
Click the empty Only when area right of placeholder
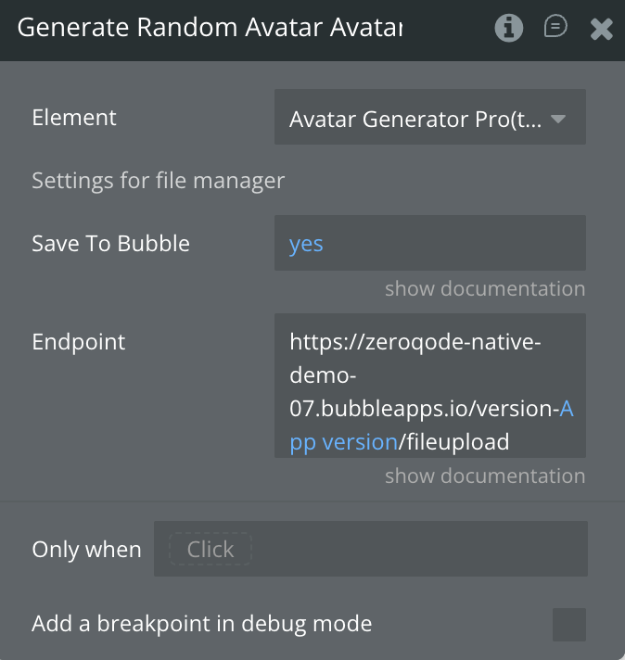pyautogui.click(x=417, y=549)
